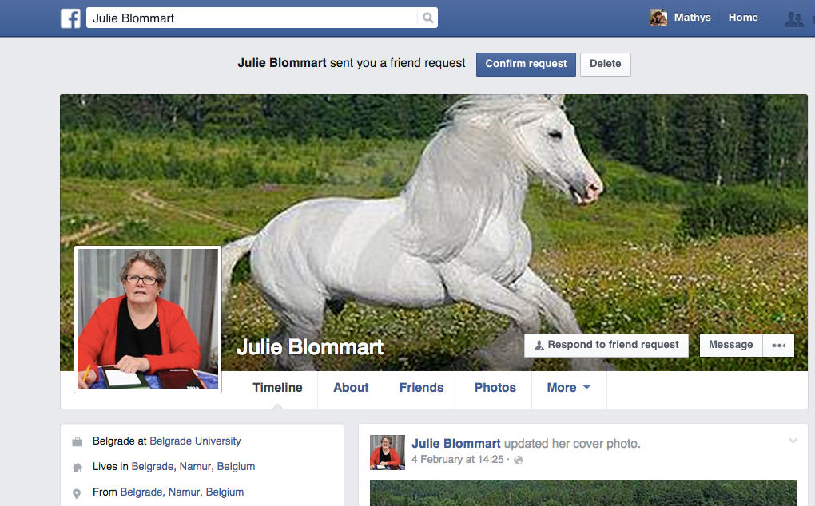Image resolution: width=815 pixels, height=506 pixels.
Task: Open post options chevron on cover photo update
Action: (x=793, y=441)
